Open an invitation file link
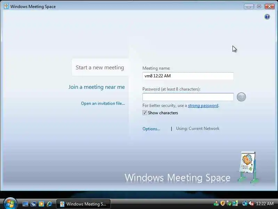Viewport: 278px width, 209px height. point(103,103)
